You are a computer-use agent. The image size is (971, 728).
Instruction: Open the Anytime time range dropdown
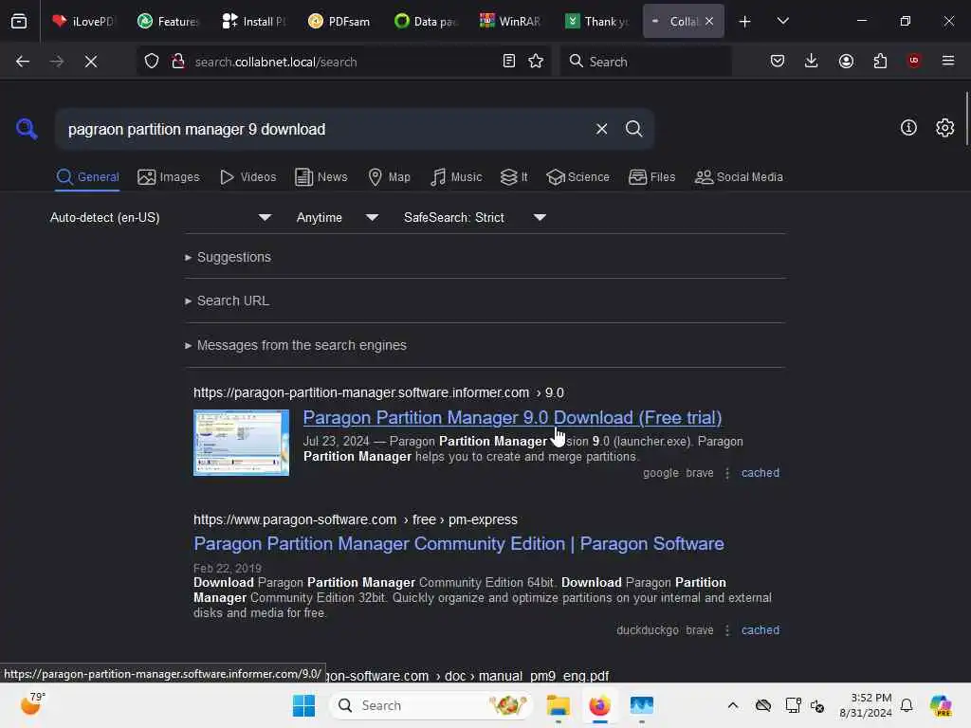click(337, 217)
